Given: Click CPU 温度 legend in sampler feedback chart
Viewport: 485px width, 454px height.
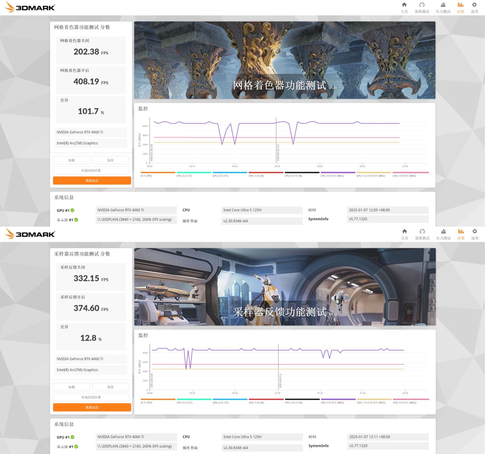Looking at the screenshot, I should [194, 401].
